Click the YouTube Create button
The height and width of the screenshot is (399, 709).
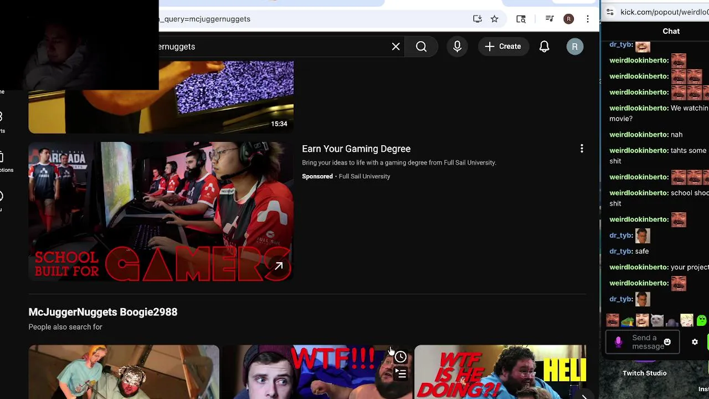coord(503,47)
